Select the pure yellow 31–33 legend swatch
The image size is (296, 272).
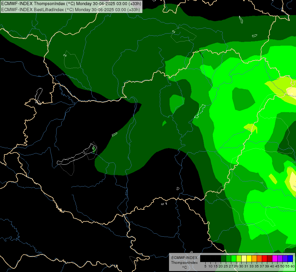click(x=249, y=258)
